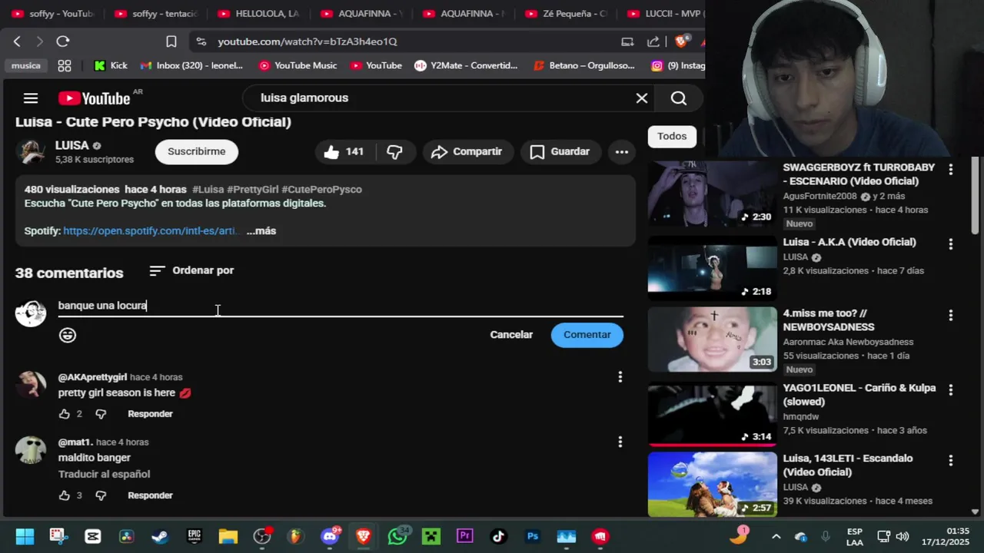Image resolution: width=984 pixels, height=553 pixels.
Task: Post the comment with Comentar
Action: pyautogui.click(x=587, y=334)
